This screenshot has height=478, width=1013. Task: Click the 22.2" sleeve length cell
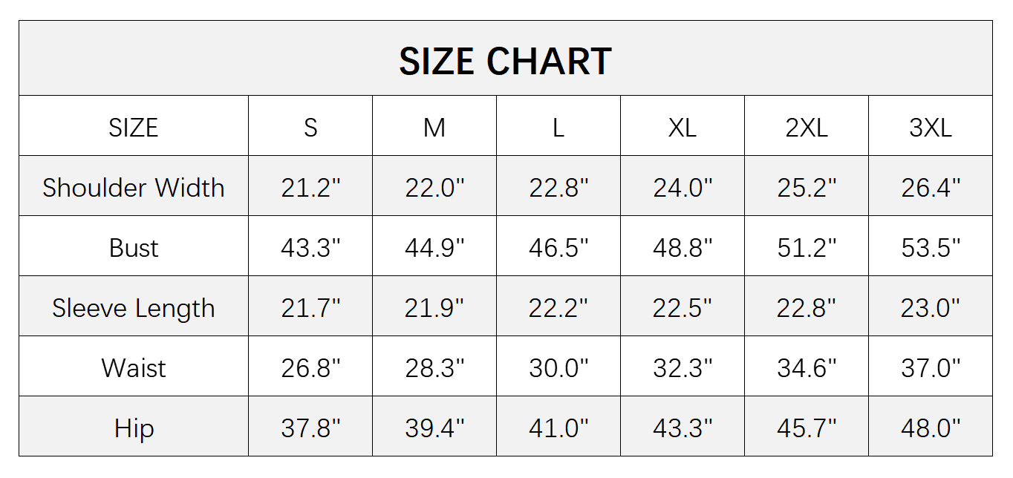pyautogui.click(x=558, y=308)
